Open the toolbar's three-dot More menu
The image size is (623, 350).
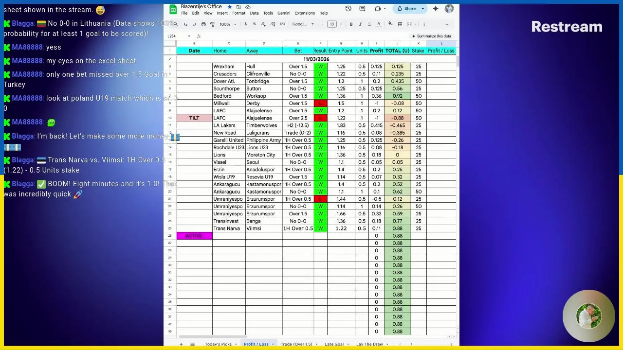point(424,24)
